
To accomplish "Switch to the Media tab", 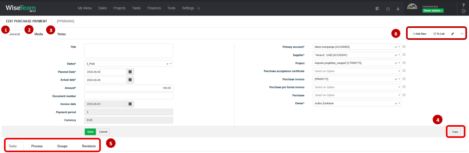I will coord(39,34).
